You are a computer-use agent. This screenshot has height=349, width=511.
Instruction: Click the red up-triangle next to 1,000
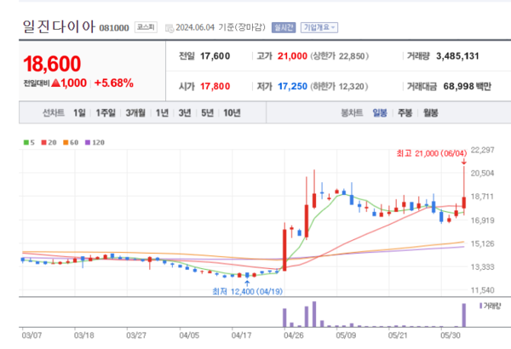pyautogui.click(x=55, y=83)
